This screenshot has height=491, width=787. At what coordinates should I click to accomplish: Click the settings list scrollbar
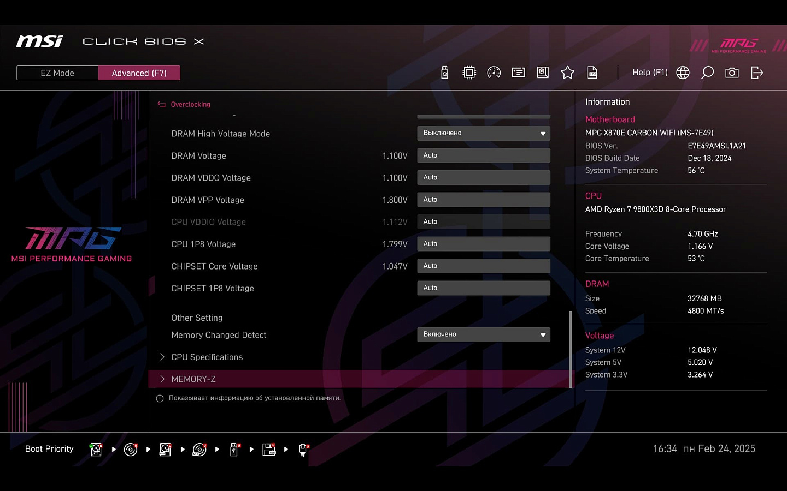point(571,349)
